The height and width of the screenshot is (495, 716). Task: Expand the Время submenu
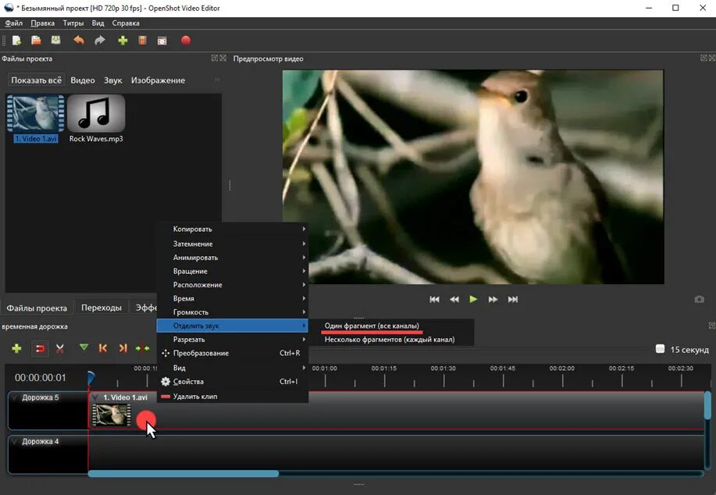click(233, 298)
